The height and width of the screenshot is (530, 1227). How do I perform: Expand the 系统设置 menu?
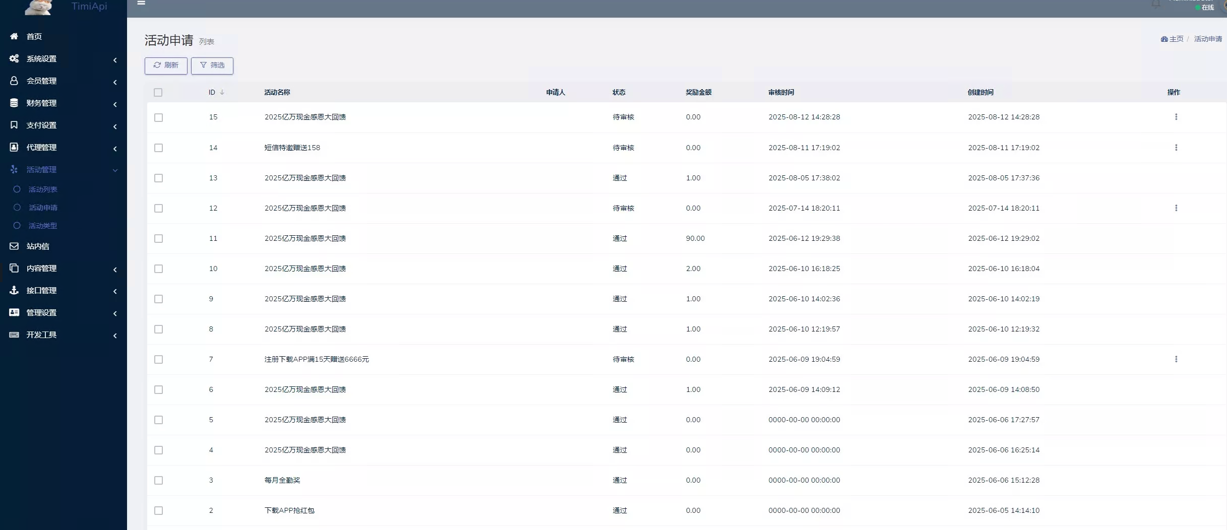[x=63, y=59]
